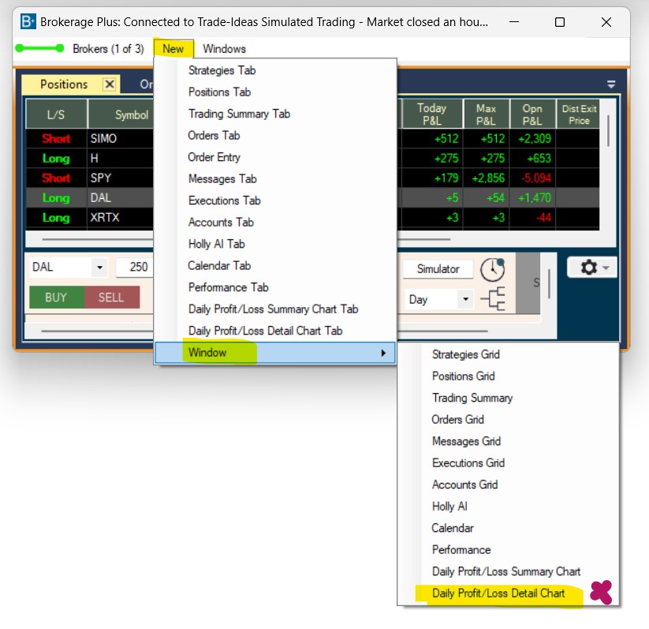
Task: Click the Simulator account button
Action: tap(438, 269)
